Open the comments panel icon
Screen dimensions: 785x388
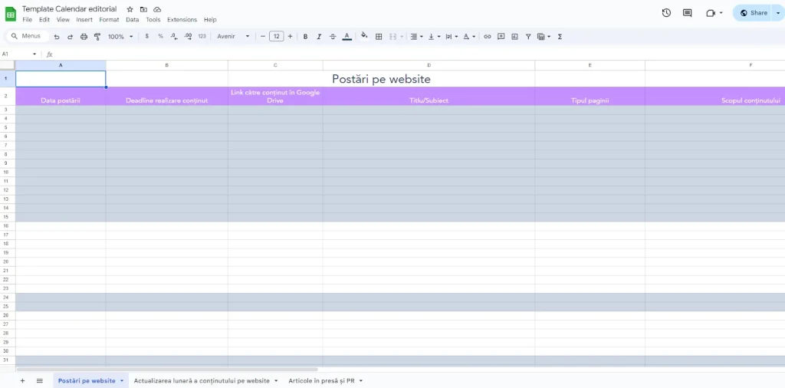pos(687,13)
